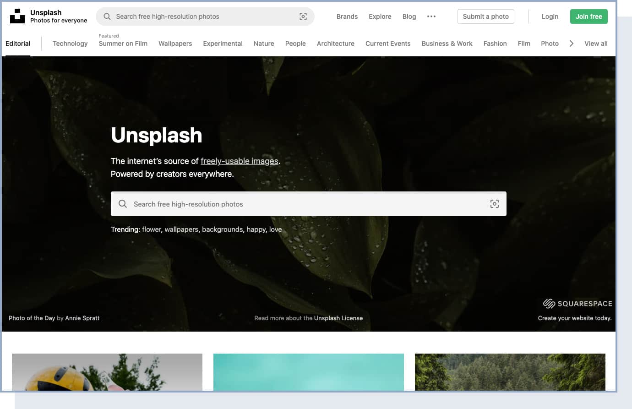
Task: Focus the top search field
Action: pyautogui.click(x=205, y=16)
